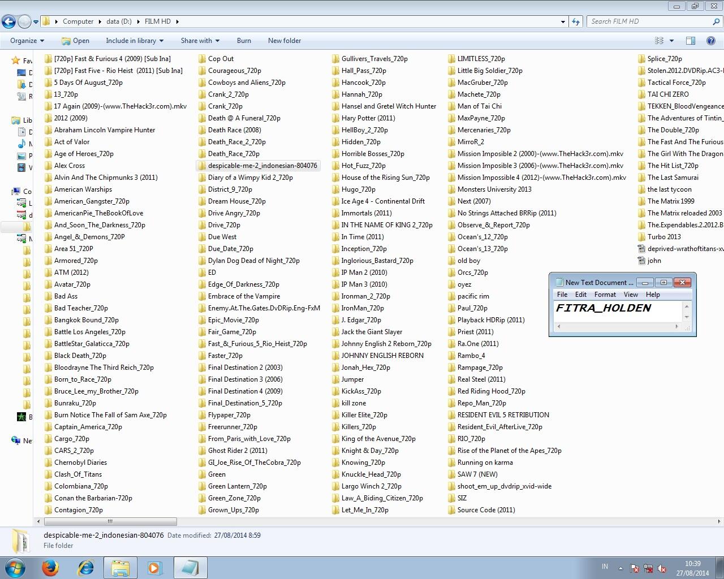Select Final Destination 3 (2006) folder

point(240,379)
